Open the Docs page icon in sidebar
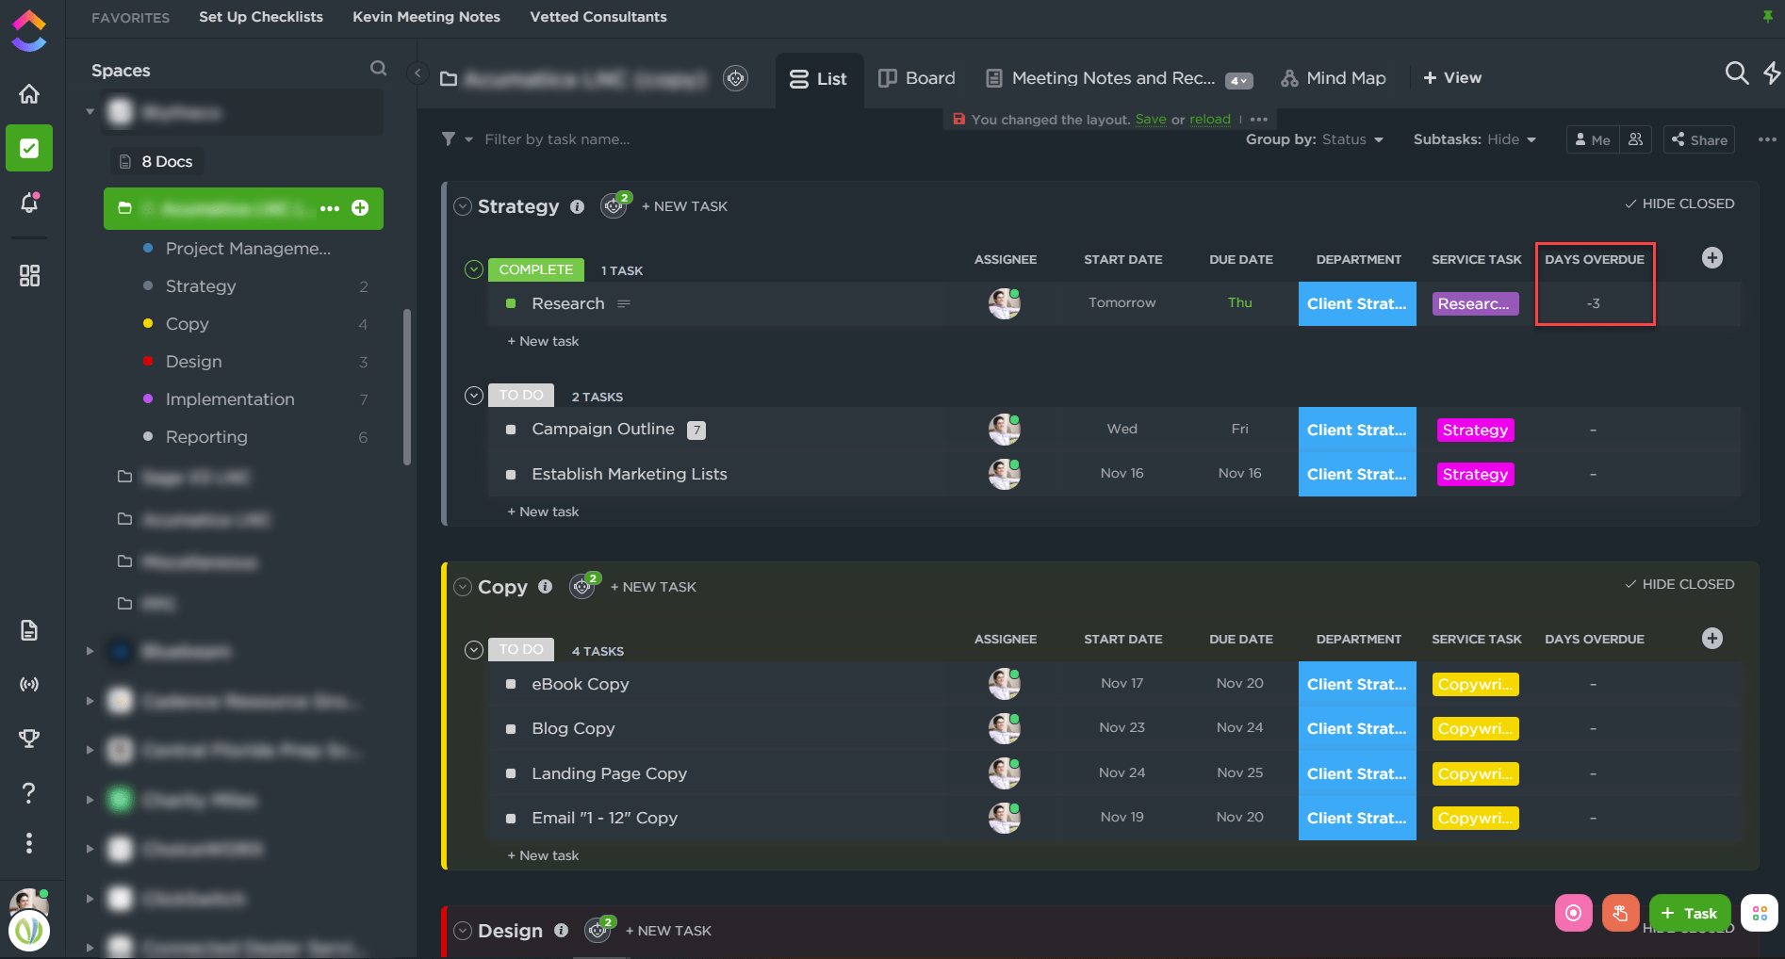 point(29,630)
